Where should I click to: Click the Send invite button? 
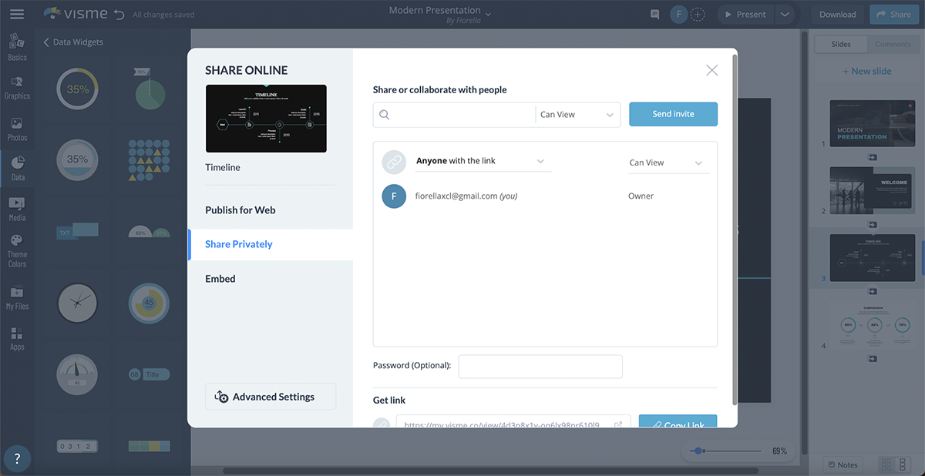click(673, 114)
